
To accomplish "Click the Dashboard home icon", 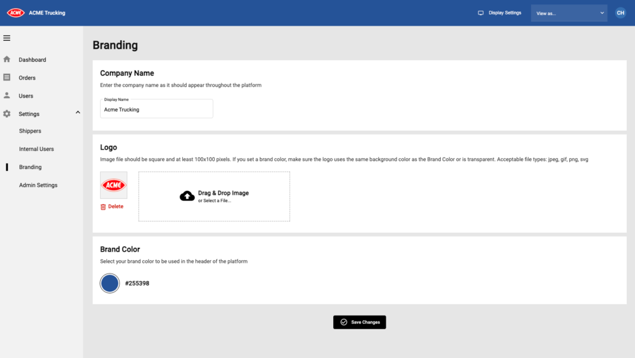I will pos(7,59).
